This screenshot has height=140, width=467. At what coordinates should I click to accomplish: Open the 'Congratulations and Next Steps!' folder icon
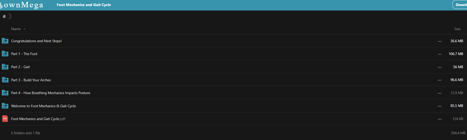[5, 41]
